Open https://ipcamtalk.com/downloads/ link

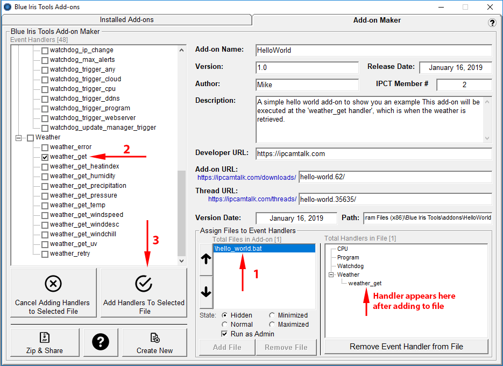[246, 178]
